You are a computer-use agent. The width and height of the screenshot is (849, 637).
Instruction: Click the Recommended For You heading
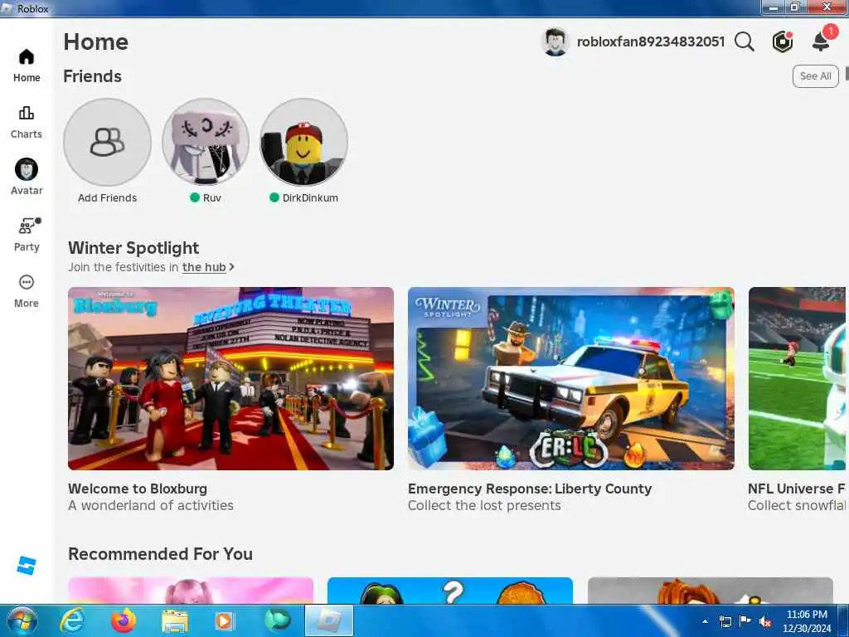[x=160, y=553]
